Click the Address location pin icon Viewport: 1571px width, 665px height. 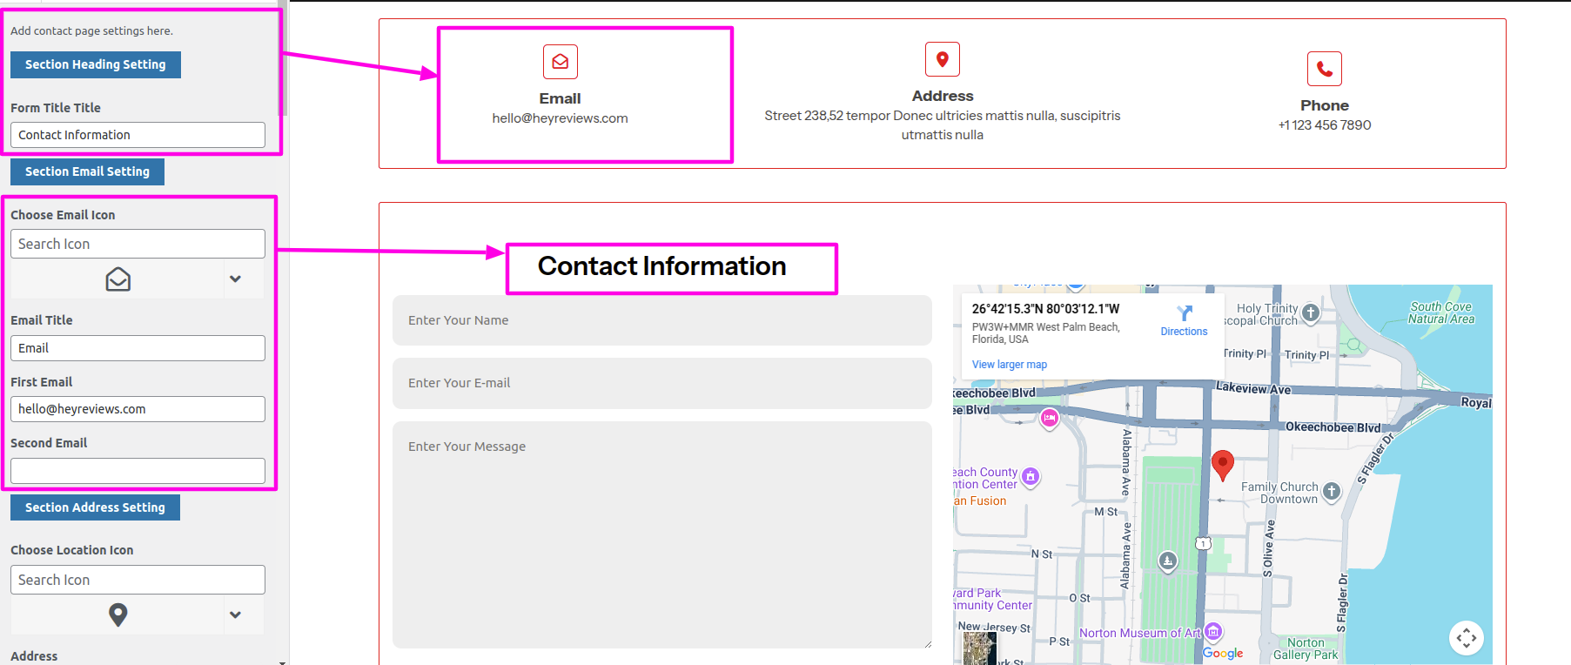pos(942,59)
